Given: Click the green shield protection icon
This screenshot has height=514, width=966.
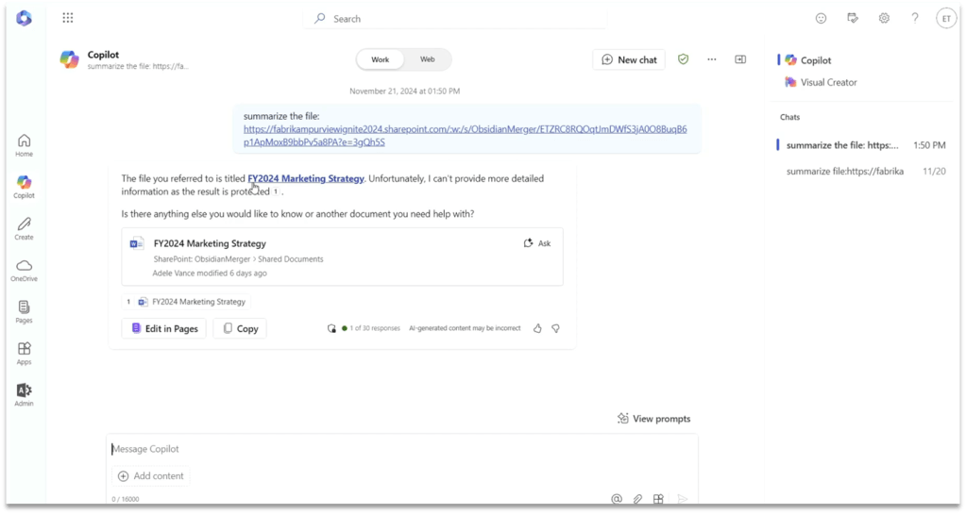Looking at the screenshot, I should [684, 59].
